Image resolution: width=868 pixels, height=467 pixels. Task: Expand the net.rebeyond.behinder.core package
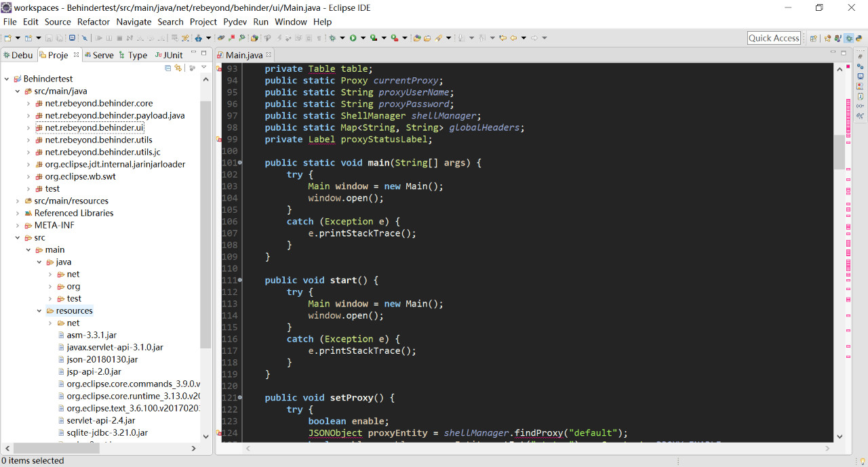(28, 103)
